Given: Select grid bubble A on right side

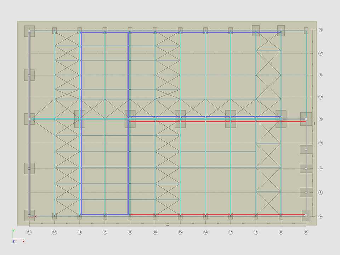Looking at the screenshot, I should click(x=321, y=216).
